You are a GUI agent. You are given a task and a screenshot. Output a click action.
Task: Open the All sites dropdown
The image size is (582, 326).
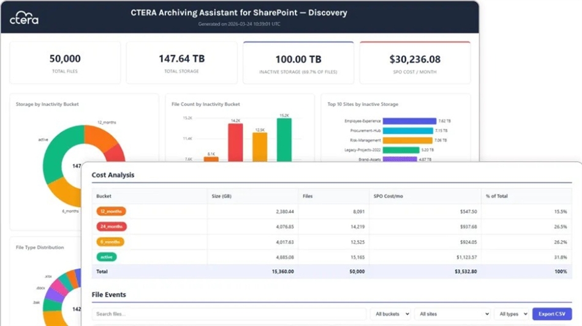tap(453, 314)
